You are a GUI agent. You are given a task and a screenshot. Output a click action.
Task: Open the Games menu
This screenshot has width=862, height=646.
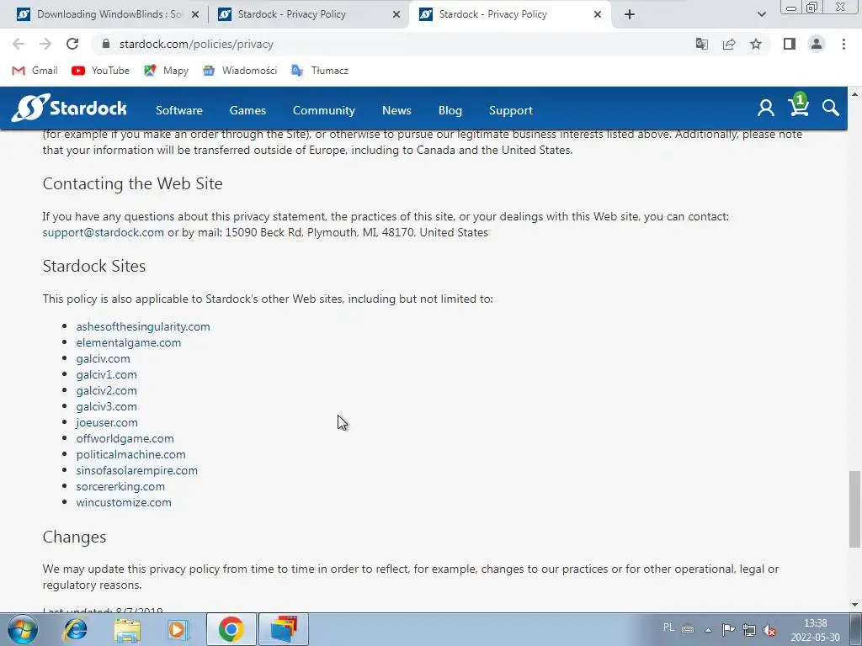tap(247, 110)
